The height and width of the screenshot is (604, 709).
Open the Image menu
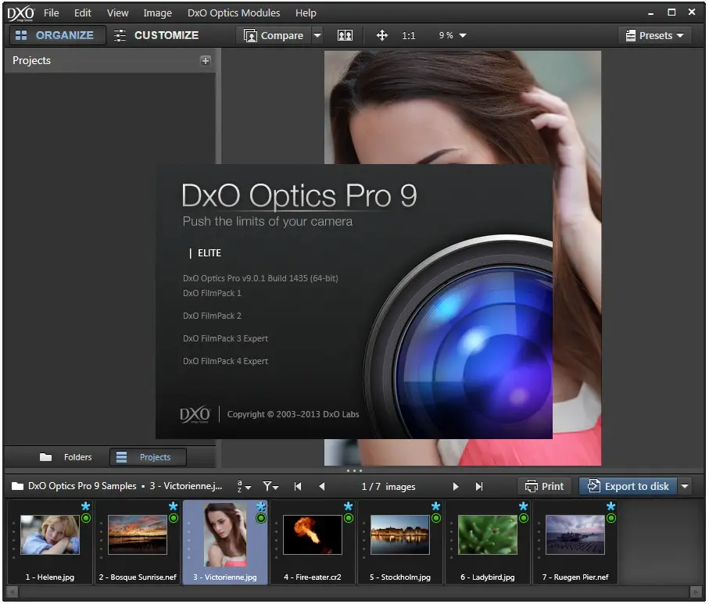[157, 13]
